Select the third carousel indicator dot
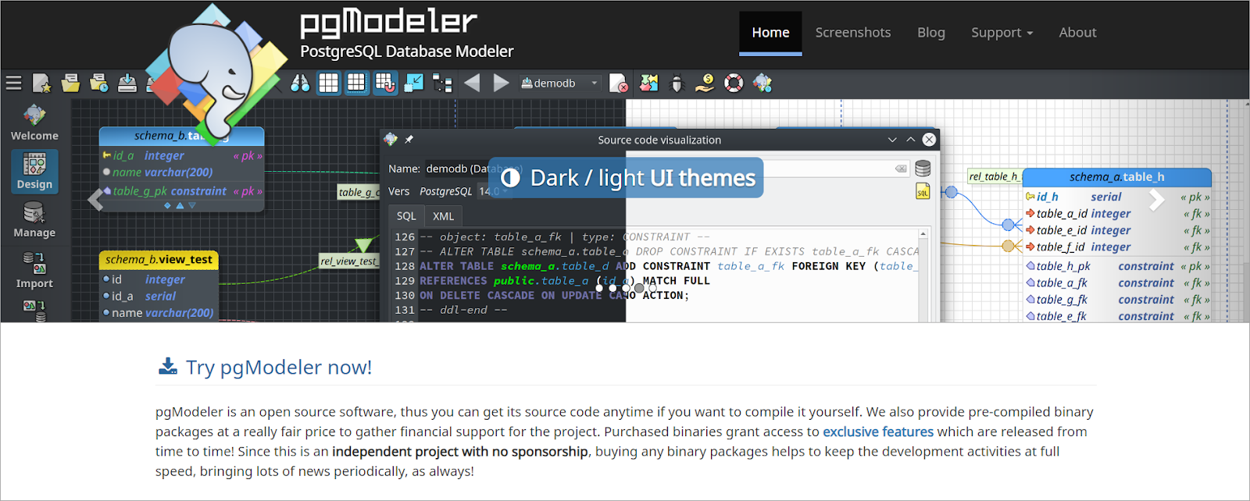 (x=626, y=288)
